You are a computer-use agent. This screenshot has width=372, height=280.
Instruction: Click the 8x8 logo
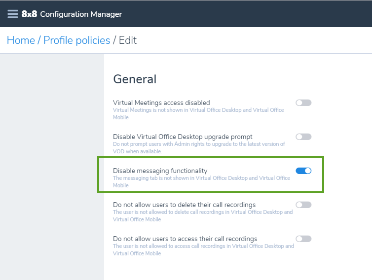click(x=29, y=14)
